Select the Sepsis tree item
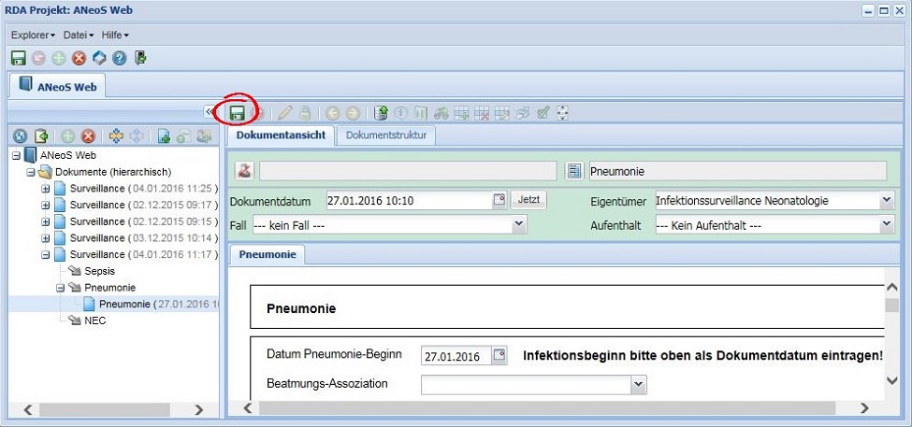This screenshot has width=912, height=427. coord(99,271)
